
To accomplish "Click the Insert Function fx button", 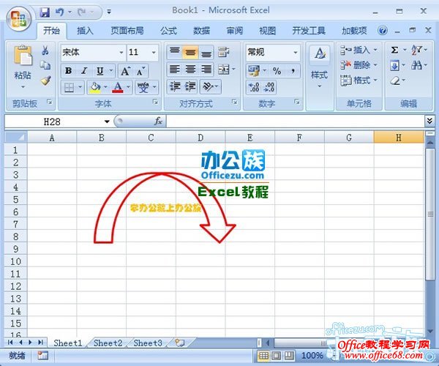I will point(158,122).
